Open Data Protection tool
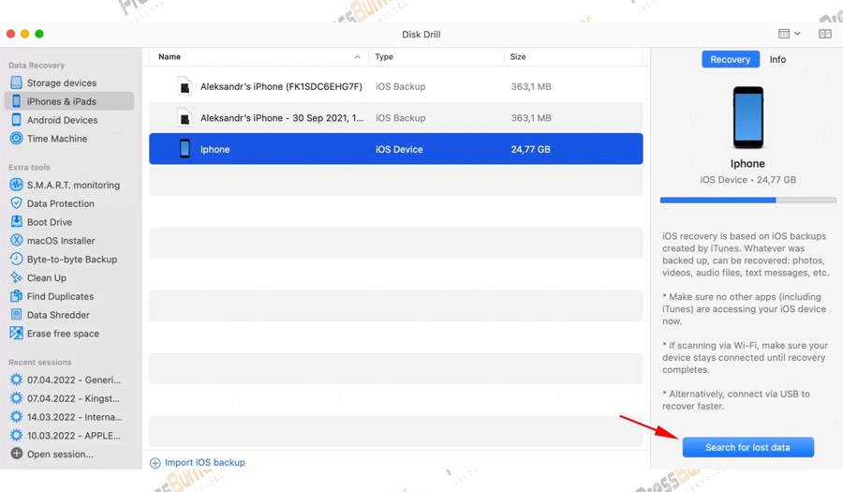 [60, 203]
